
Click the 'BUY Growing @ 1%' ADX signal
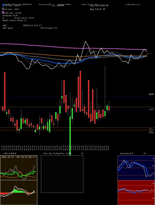coord(49,28)
